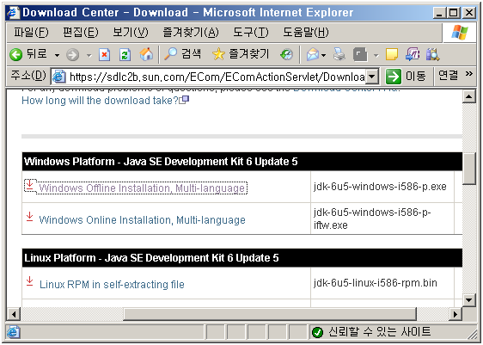Screen dimensions: 483x345
Task: Click the Print icon
Action: 339,54
